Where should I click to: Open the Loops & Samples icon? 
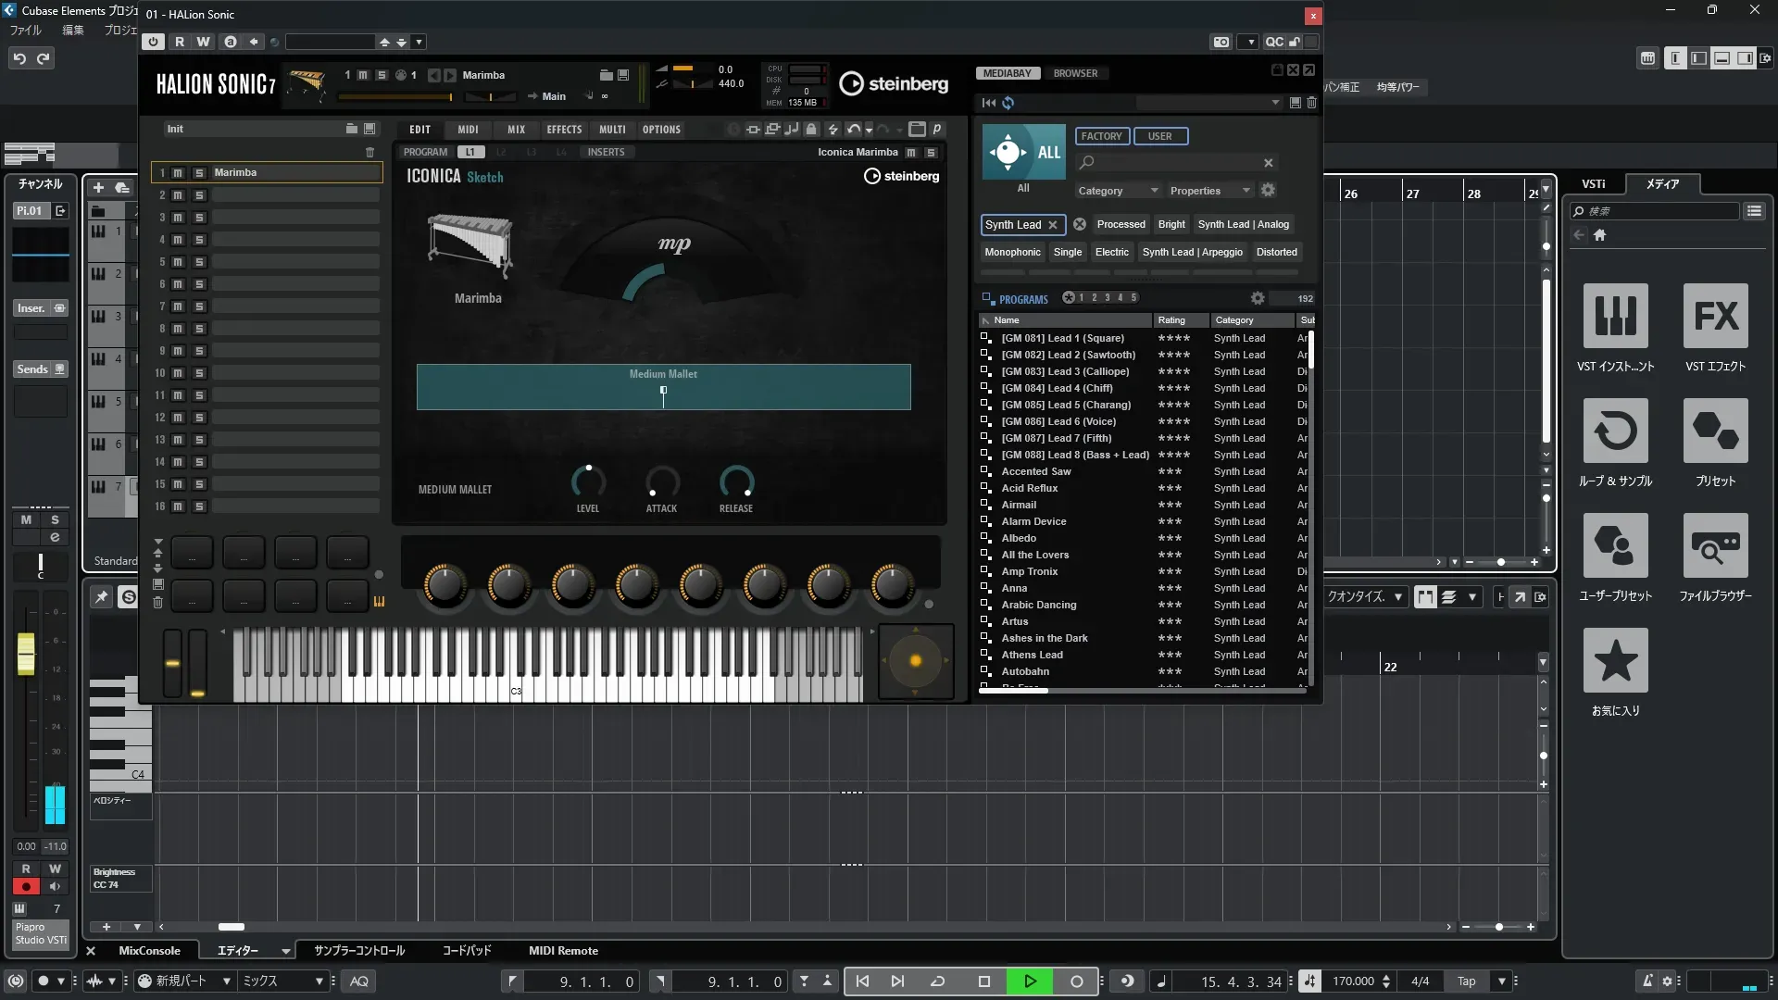(x=1615, y=431)
